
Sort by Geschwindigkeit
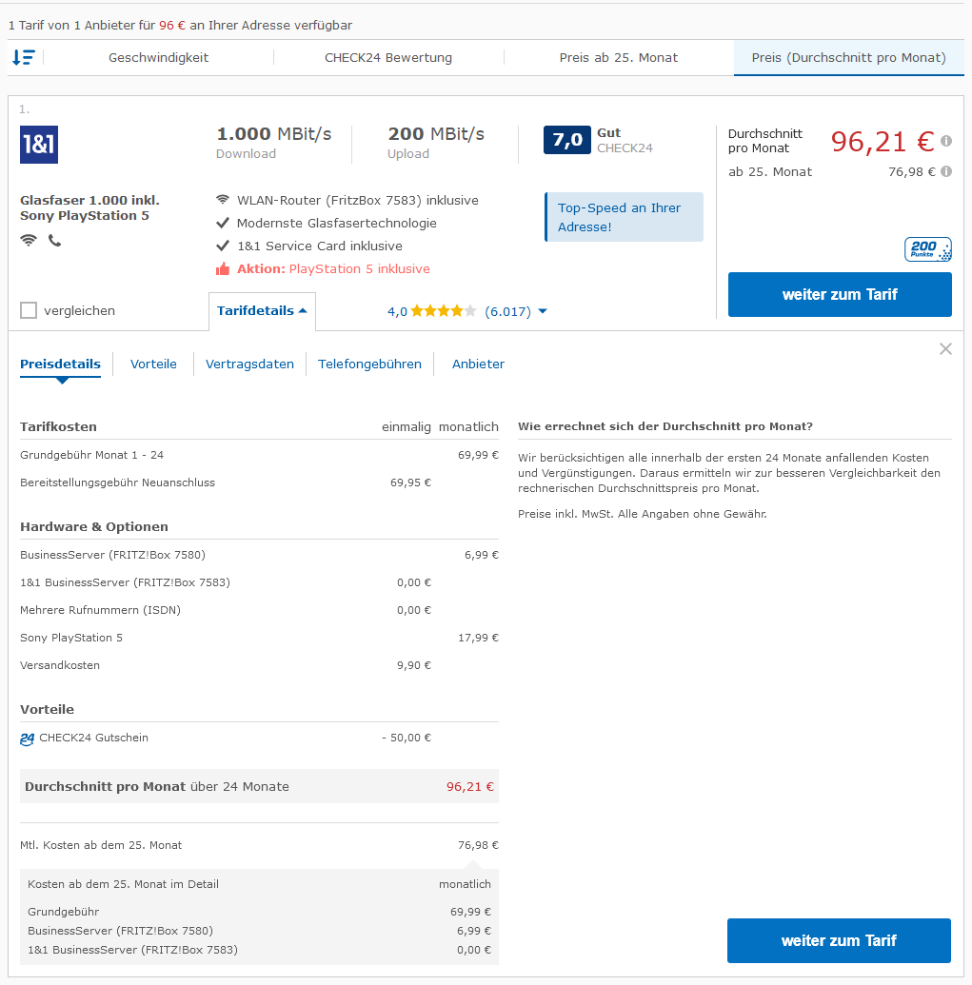tap(158, 58)
